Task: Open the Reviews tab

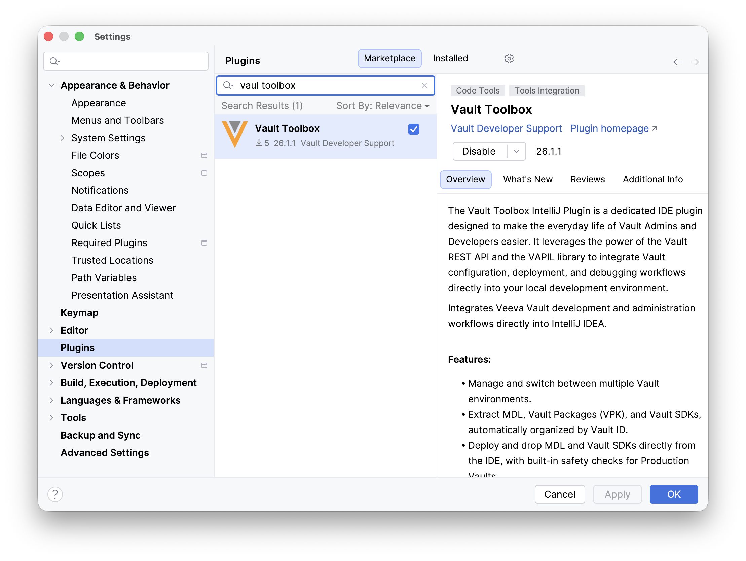Action: (x=588, y=180)
